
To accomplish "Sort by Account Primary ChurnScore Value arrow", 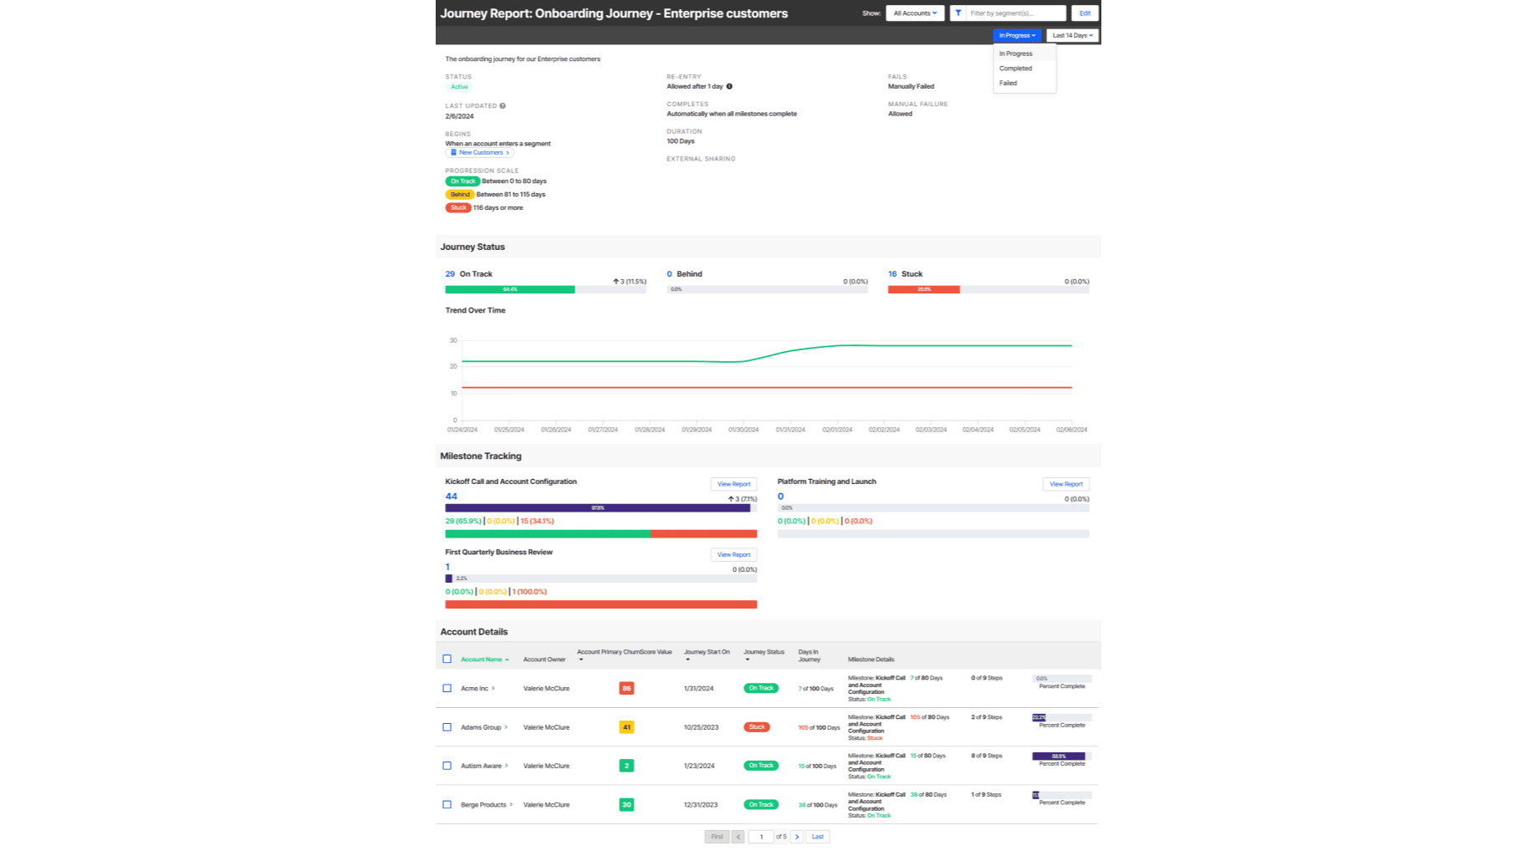I will [x=581, y=660].
